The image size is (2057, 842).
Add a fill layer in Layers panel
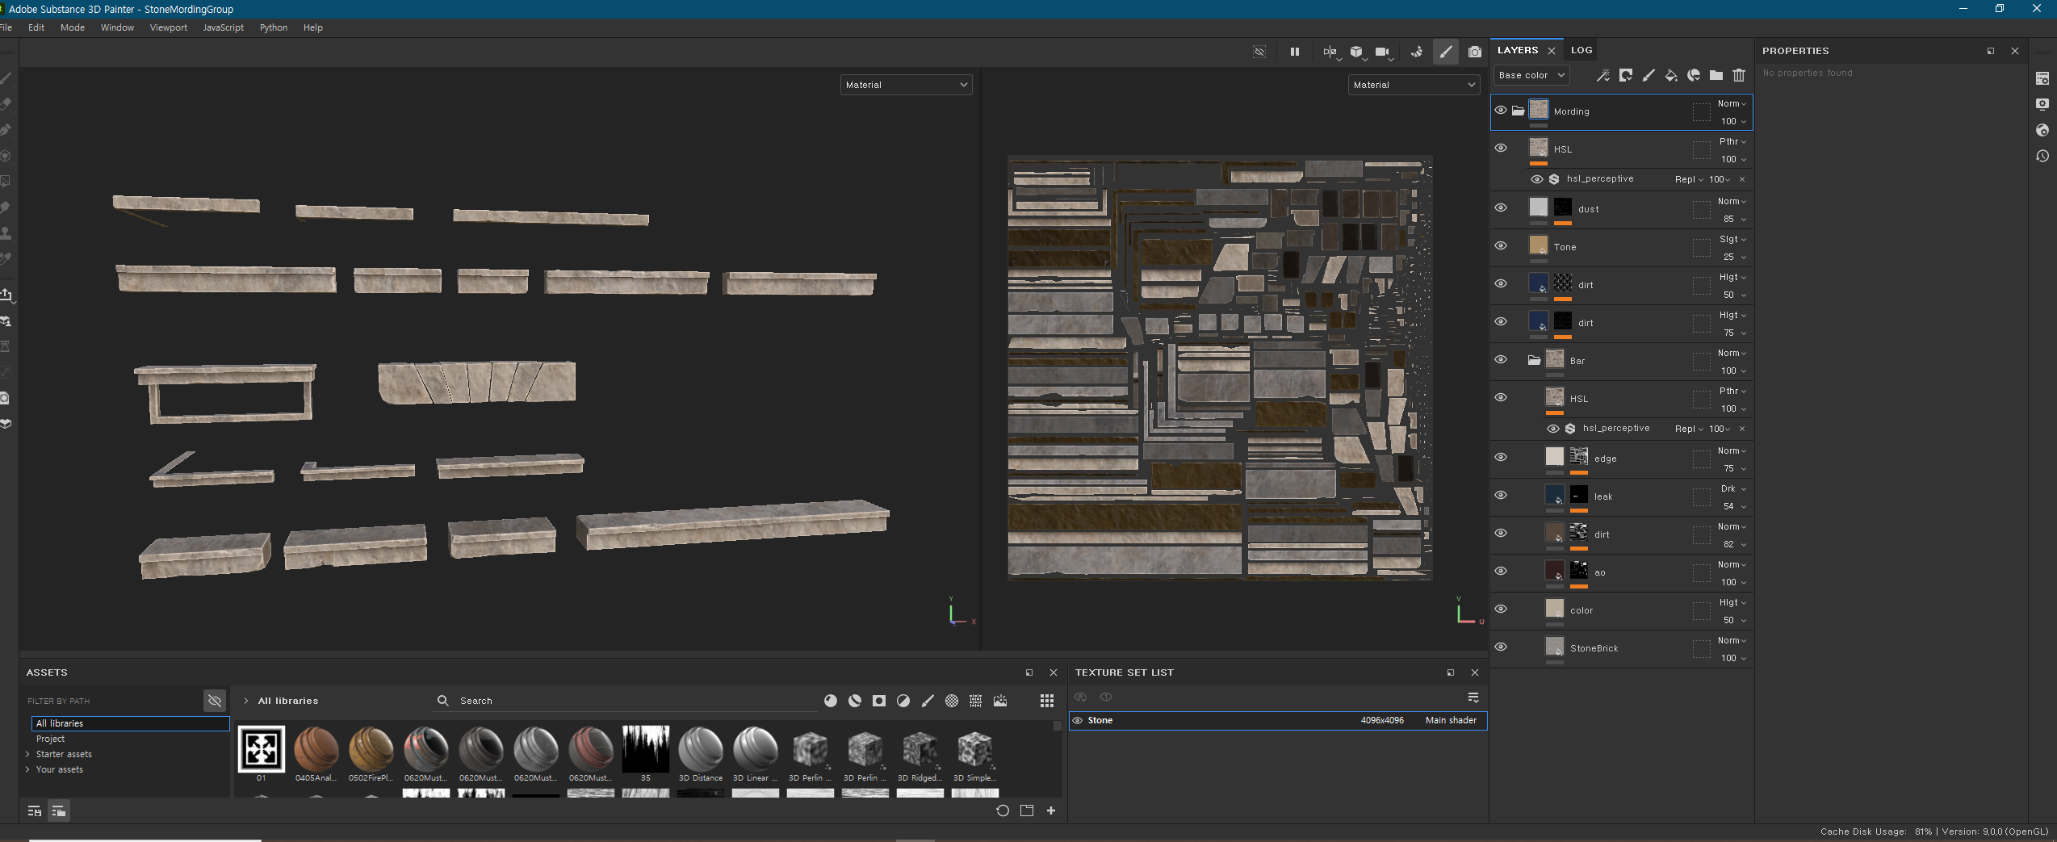tap(1671, 75)
